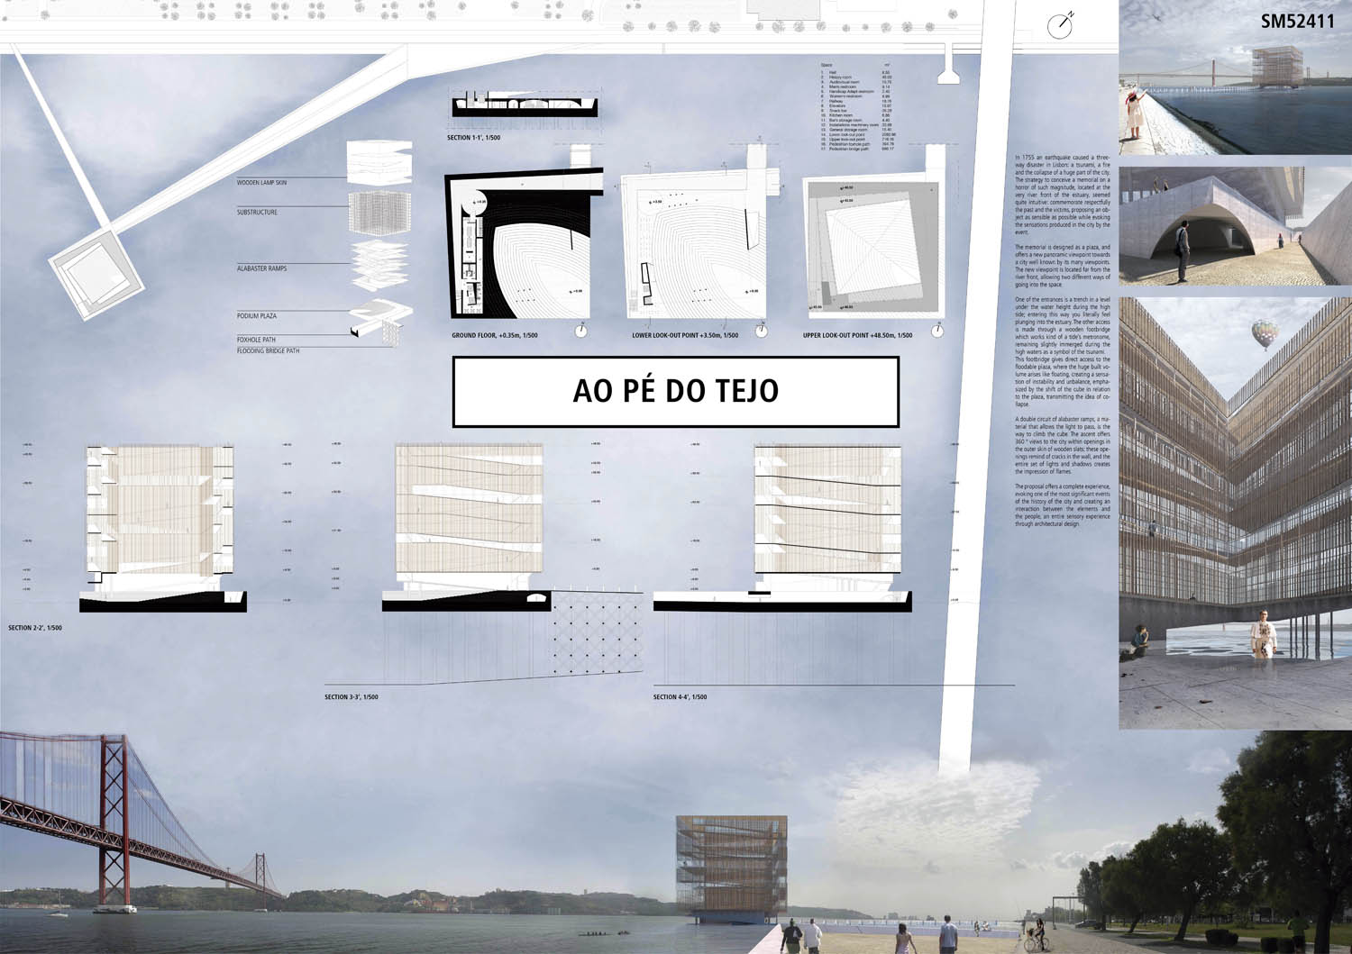This screenshot has height=954, width=1352.
Task: Click the cube building in bottom panorama
Action: click(731, 867)
